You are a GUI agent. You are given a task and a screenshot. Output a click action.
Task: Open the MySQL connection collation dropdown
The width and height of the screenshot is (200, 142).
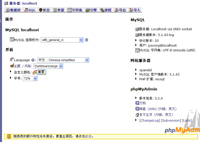point(62,40)
